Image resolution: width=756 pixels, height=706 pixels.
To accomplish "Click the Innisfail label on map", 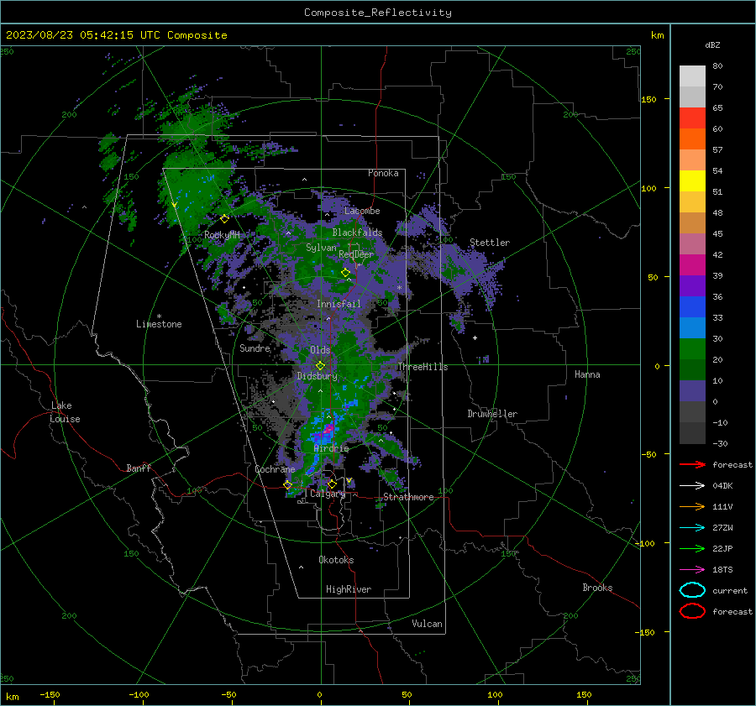I will (339, 304).
